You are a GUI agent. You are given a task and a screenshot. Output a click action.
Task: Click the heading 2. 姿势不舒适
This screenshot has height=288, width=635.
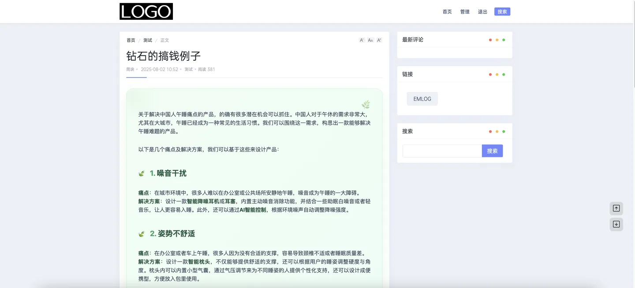[x=172, y=233]
